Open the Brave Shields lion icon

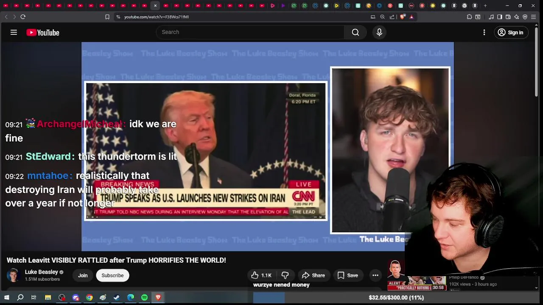click(x=403, y=17)
